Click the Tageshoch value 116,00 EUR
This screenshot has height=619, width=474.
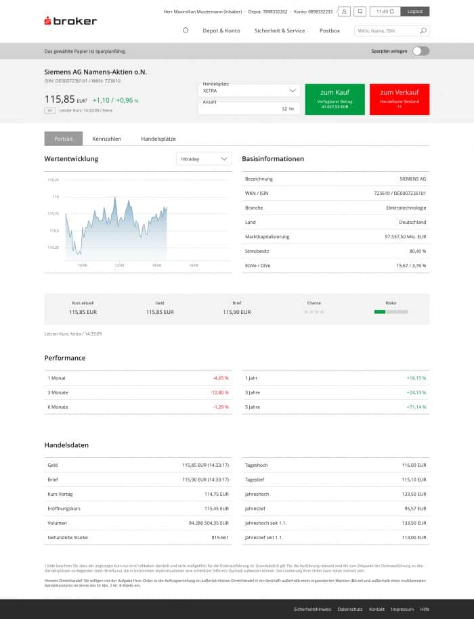414,465
